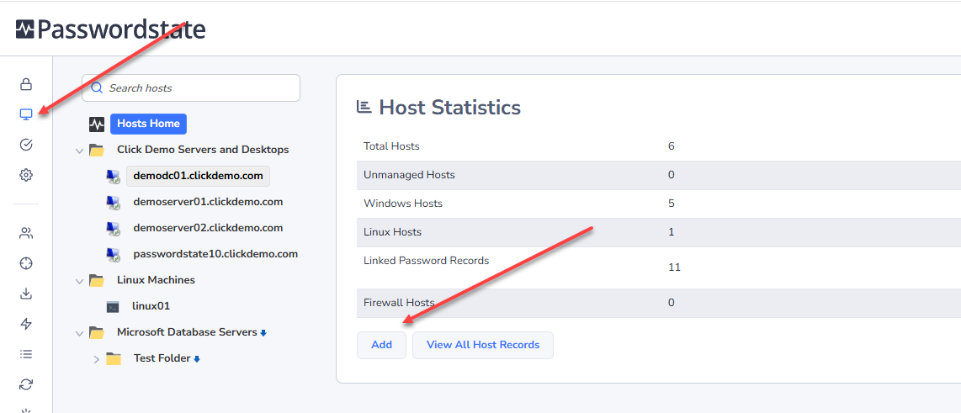
Task: Click the Add host button
Action: point(382,345)
